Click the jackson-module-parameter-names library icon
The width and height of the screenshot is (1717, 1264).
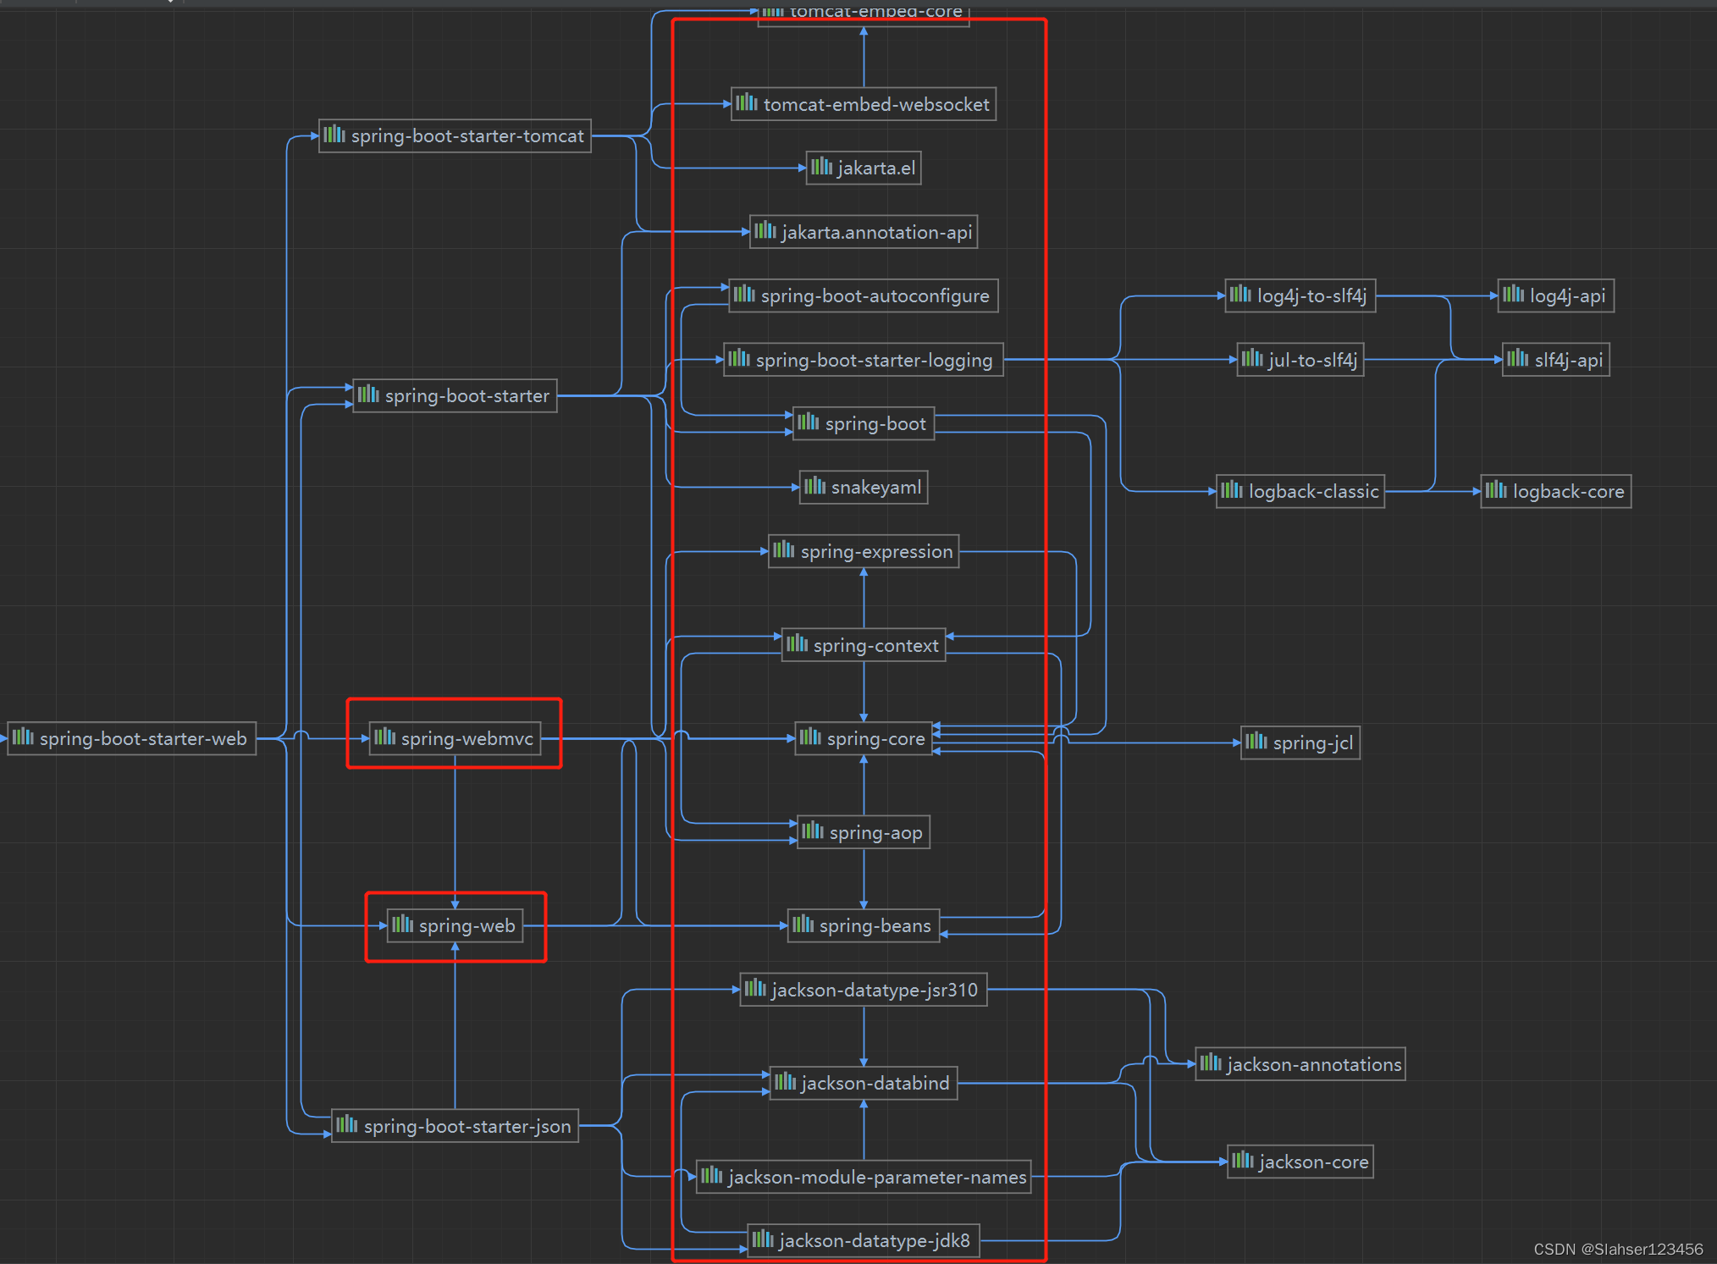712,1175
